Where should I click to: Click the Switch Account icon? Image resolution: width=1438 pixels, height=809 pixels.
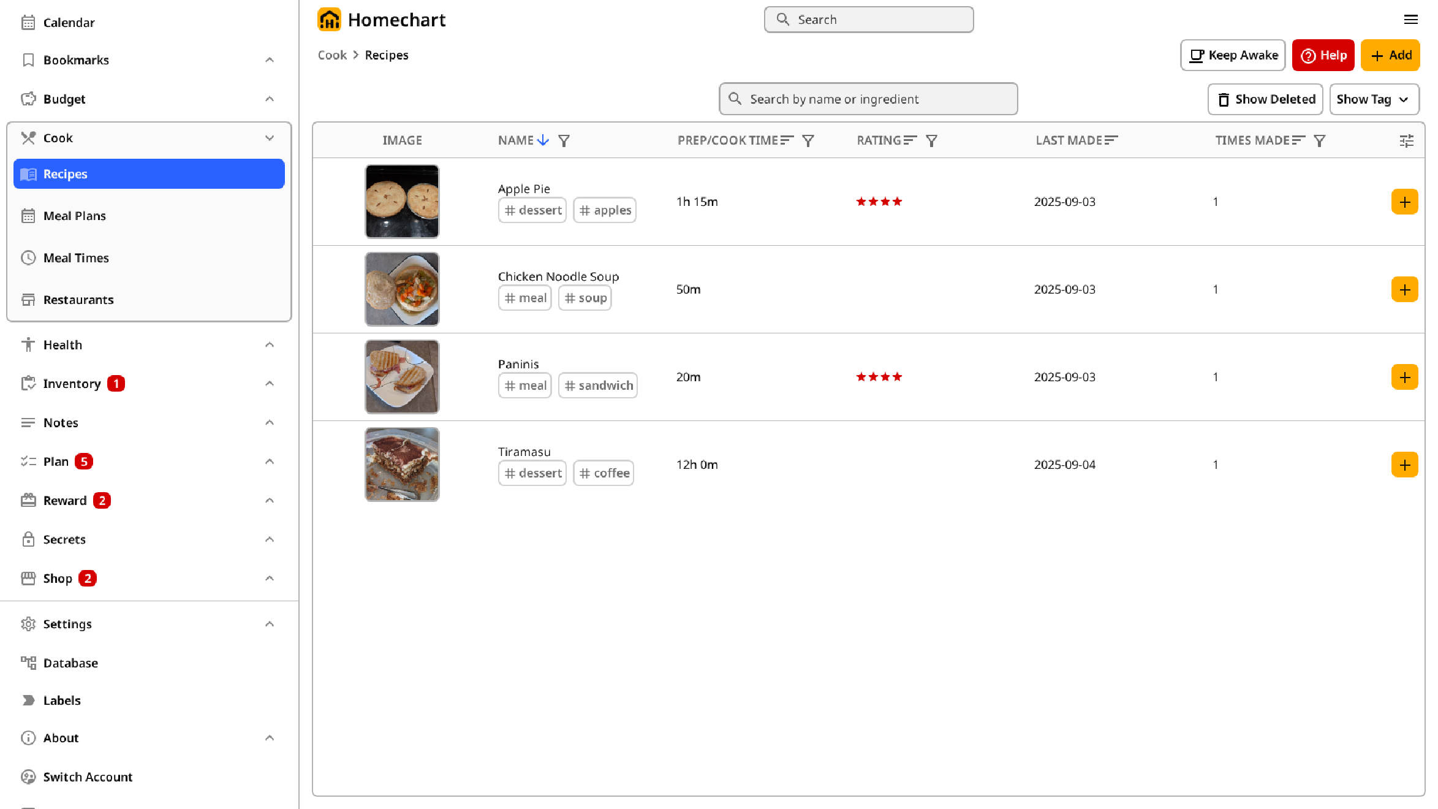coord(28,777)
